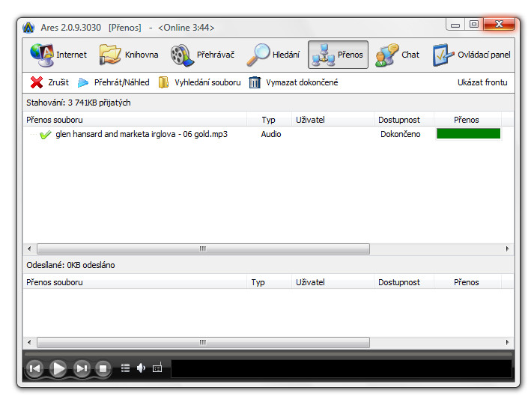Screen dimensions: 531x396
Task: Switch to the Ovládací panel tab
Action: pos(471,55)
